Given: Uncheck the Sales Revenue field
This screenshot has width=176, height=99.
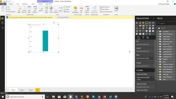Looking at the screenshot, I should [160, 69].
